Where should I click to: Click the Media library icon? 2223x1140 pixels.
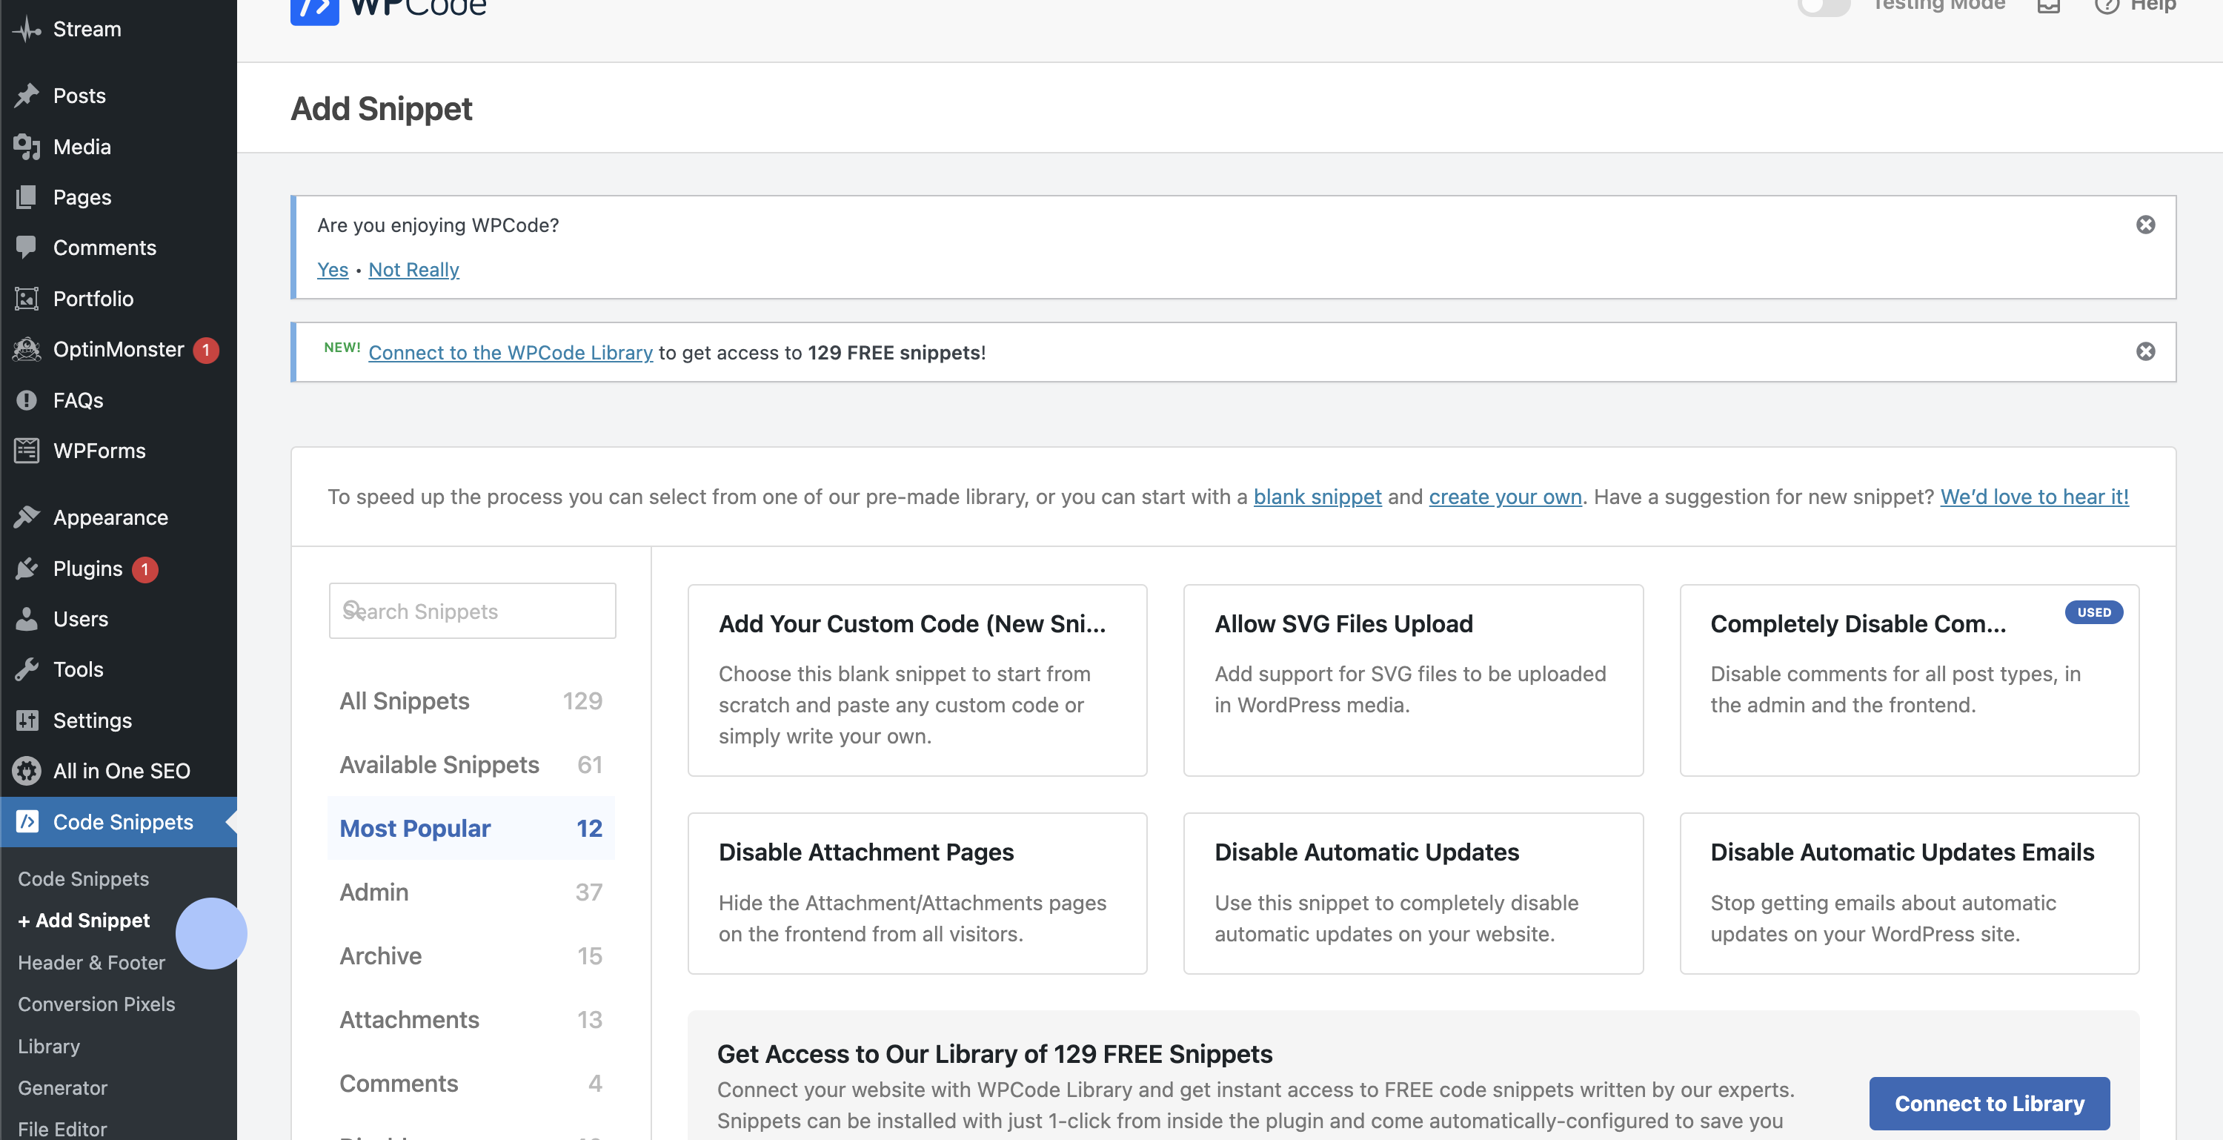click(27, 147)
